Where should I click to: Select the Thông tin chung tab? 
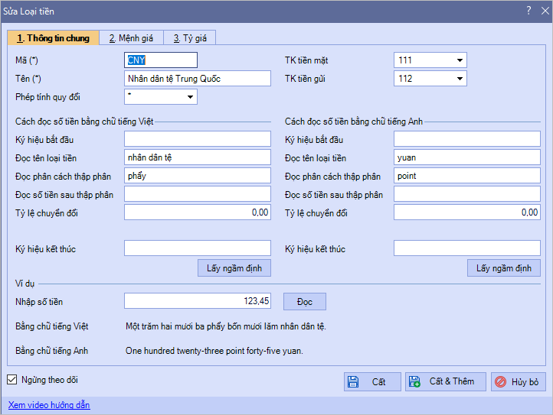(53, 37)
